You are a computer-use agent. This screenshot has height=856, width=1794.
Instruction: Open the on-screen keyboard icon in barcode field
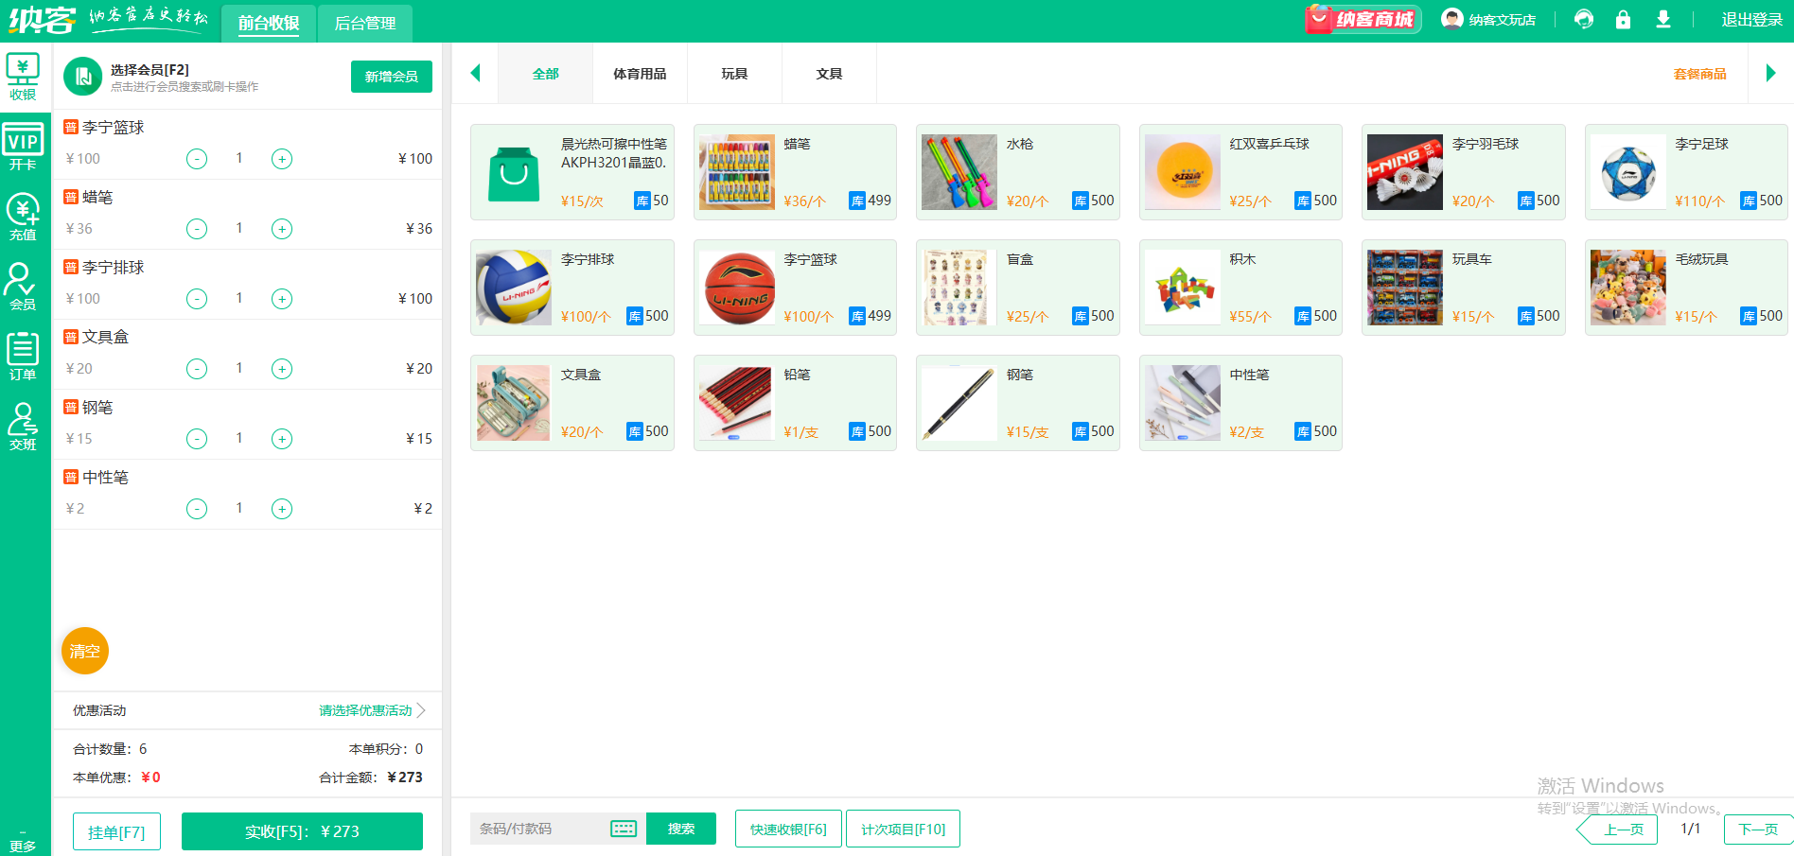coord(624,829)
